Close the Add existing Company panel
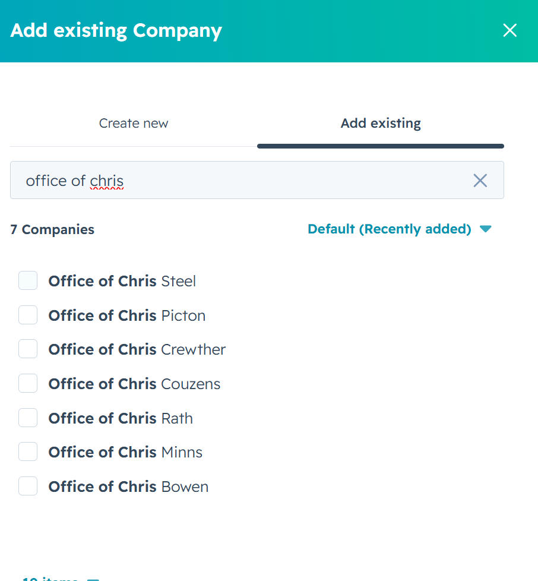 point(510,30)
